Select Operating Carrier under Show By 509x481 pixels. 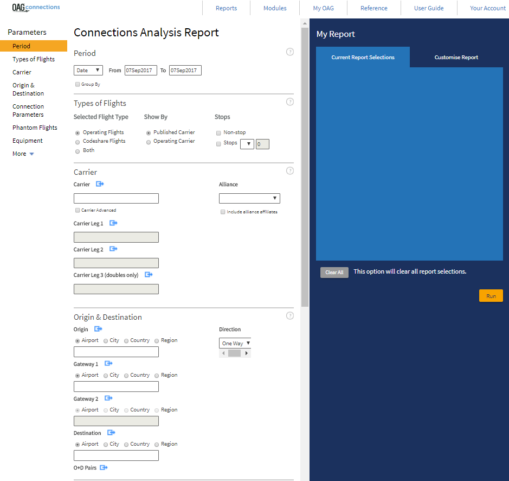coord(149,142)
